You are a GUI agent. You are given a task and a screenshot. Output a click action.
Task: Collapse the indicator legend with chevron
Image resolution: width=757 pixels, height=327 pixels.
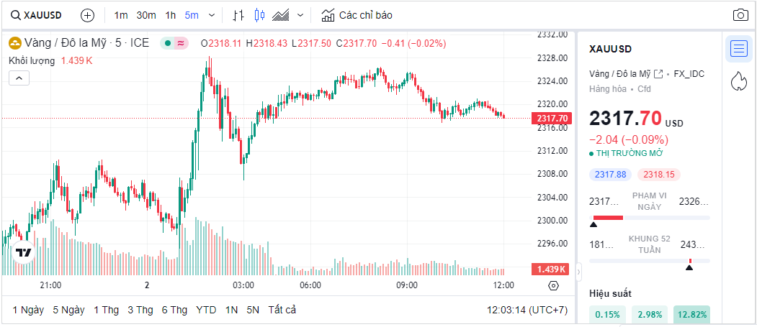pyautogui.click(x=19, y=78)
